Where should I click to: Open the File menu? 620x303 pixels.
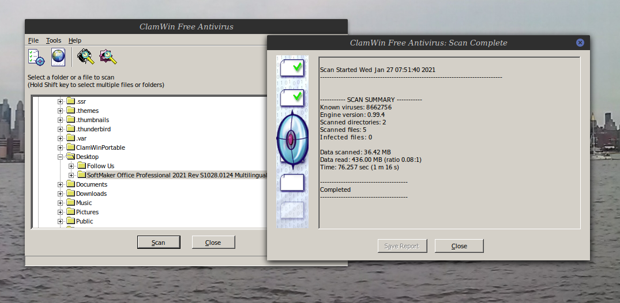click(x=33, y=40)
